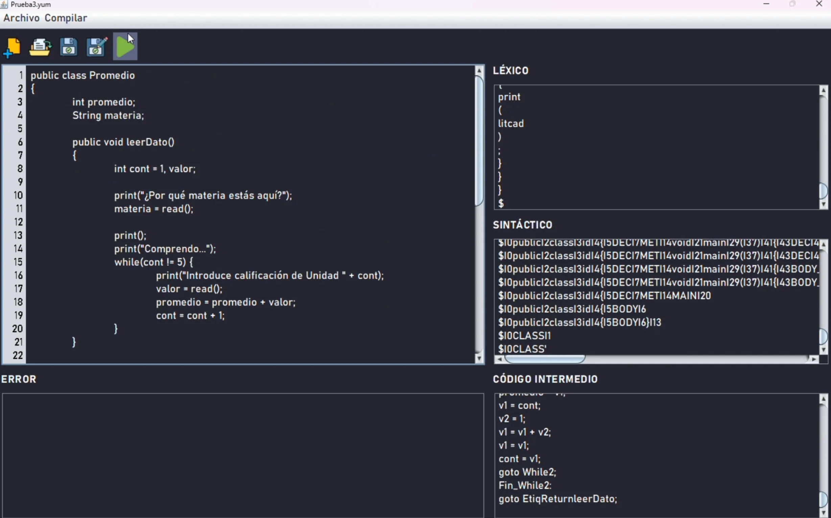This screenshot has height=518, width=831.
Task: Click the new file icon
Action: click(x=12, y=48)
